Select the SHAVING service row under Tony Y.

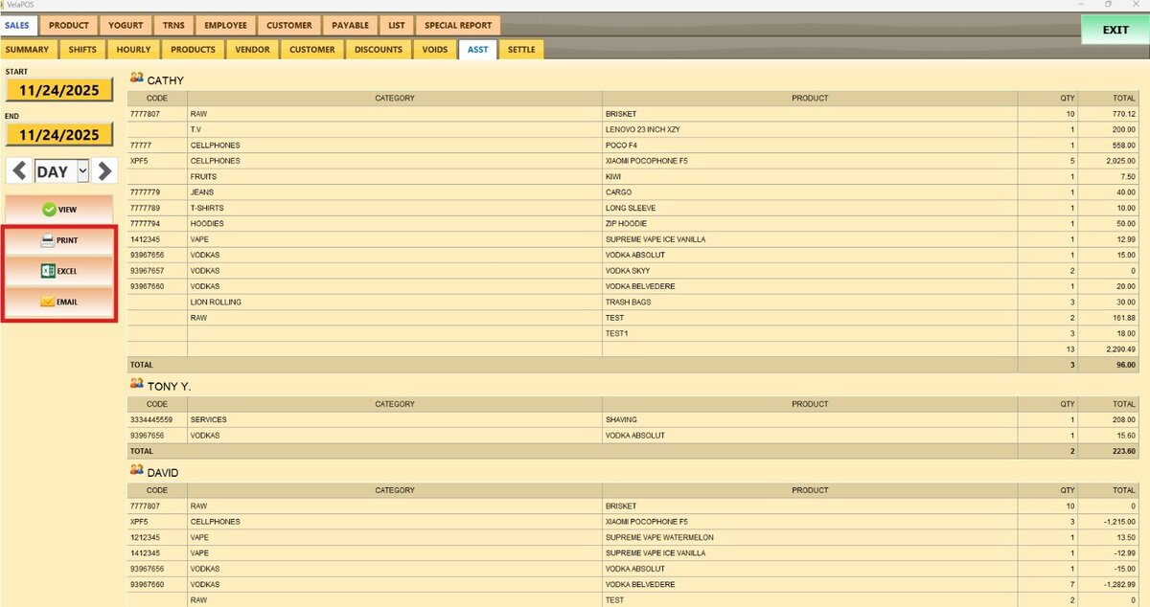[632, 419]
